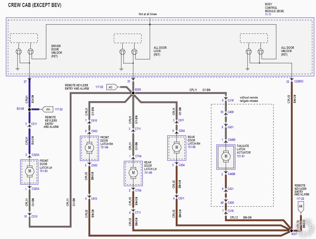
Task: Click the C804 label at pin 6
Action: pyautogui.click(x=181, y=131)
